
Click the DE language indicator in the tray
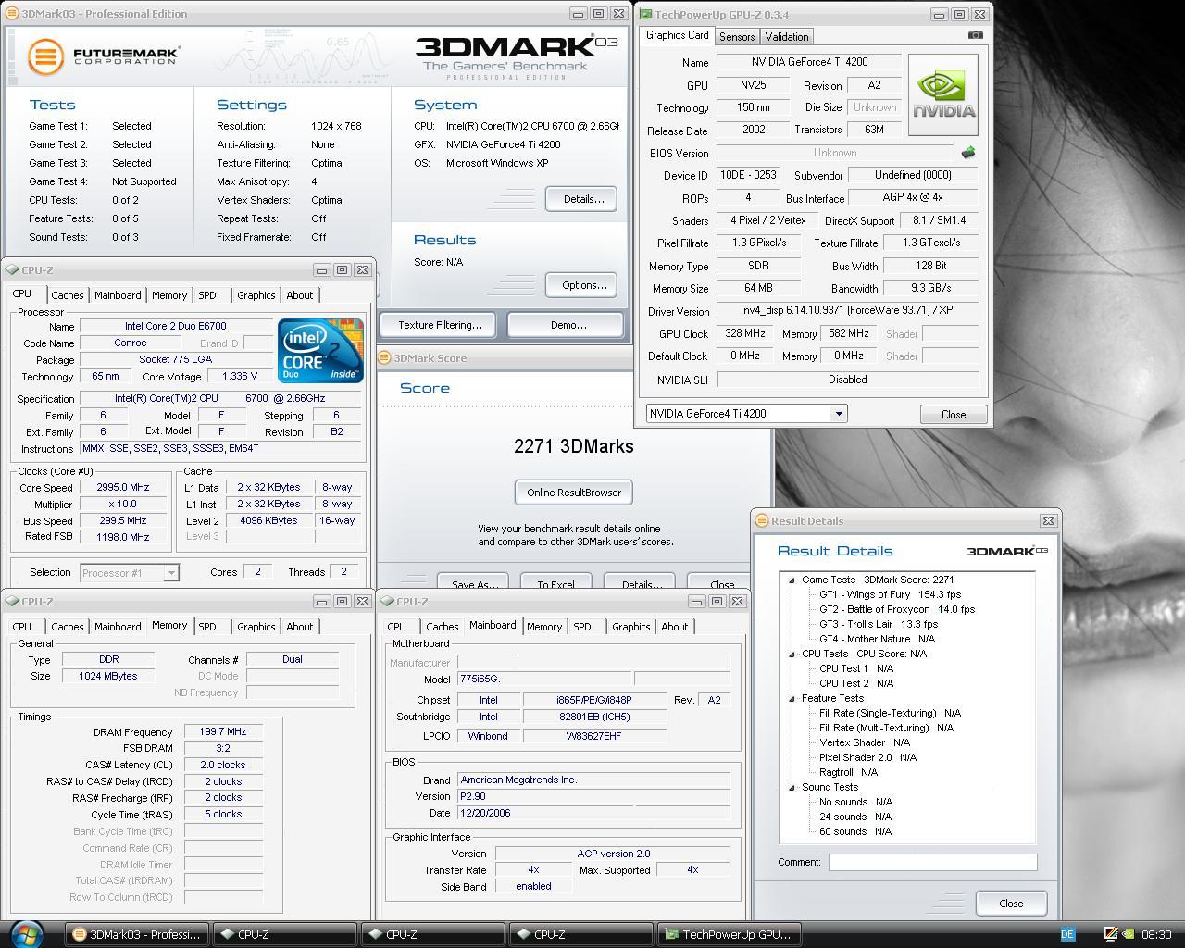(1066, 935)
